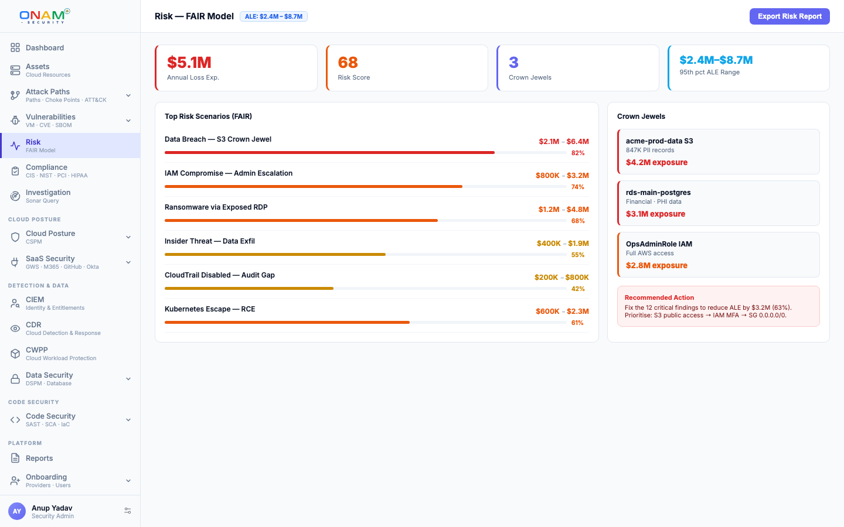This screenshot has height=527, width=844.
Task: Expand the Data Security submenu chevron
Action: point(128,379)
